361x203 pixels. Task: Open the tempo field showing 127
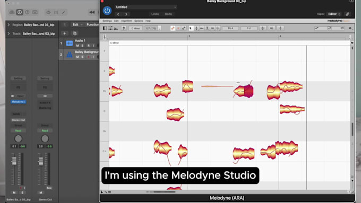(x=151, y=28)
